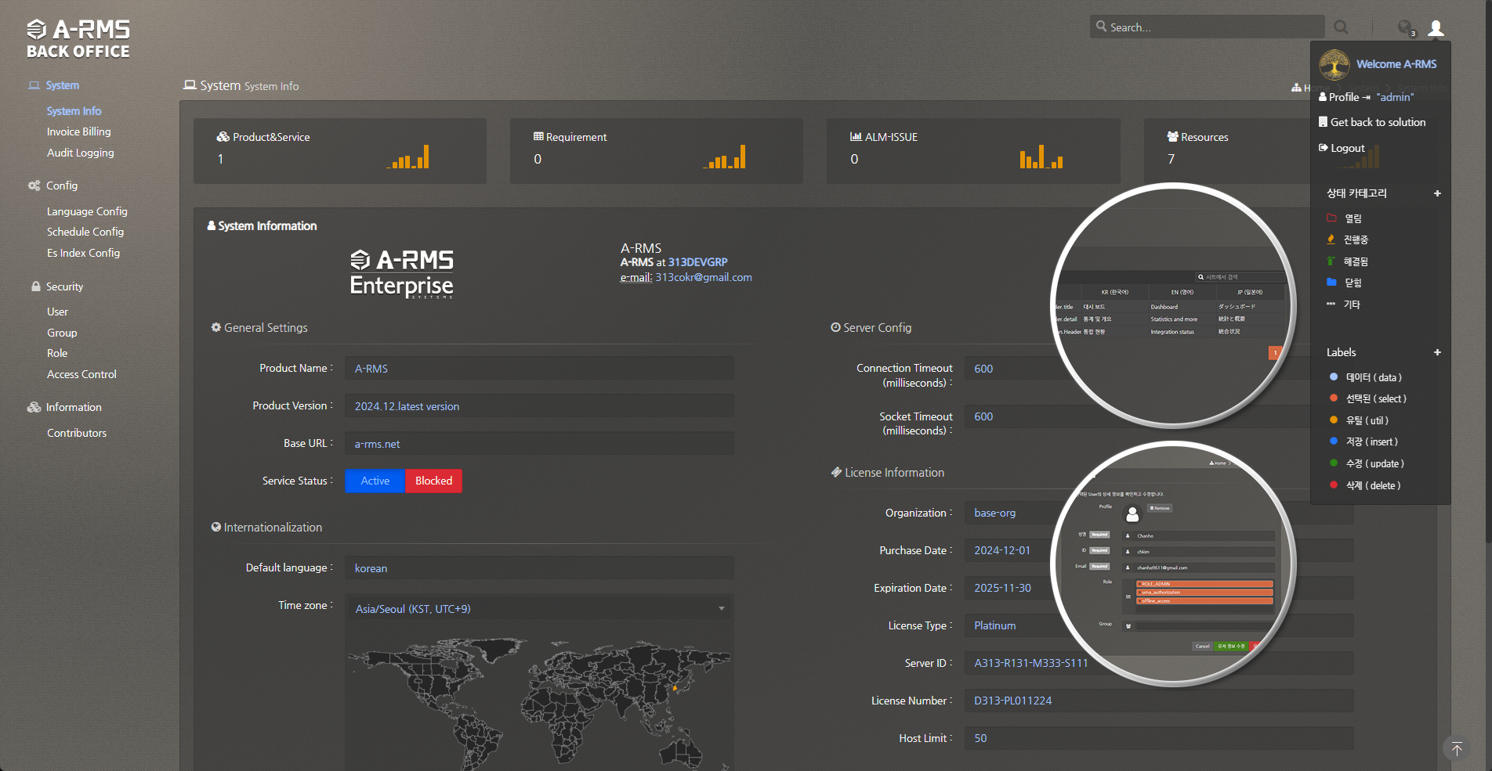Set Service Status to Active
The height and width of the screenshot is (771, 1492).
coord(375,481)
